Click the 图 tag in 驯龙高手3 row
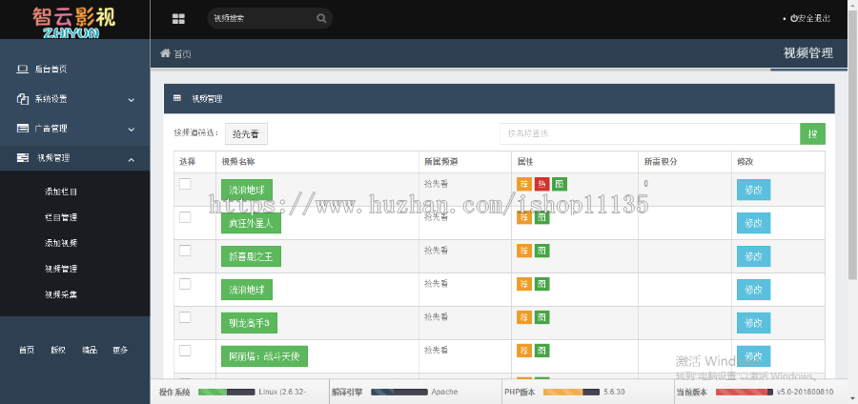858x404 pixels. pyautogui.click(x=541, y=317)
